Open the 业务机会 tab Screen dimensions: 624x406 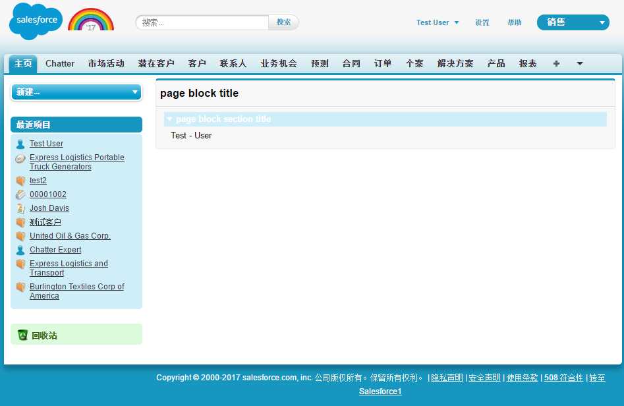click(x=279, y=64)
